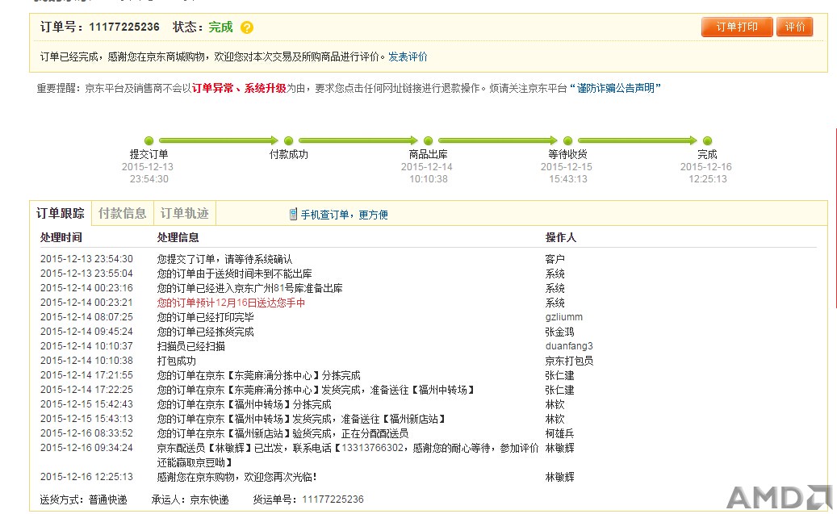
Task: Select the 订单跟踪 tab
Action: (61, 214)
